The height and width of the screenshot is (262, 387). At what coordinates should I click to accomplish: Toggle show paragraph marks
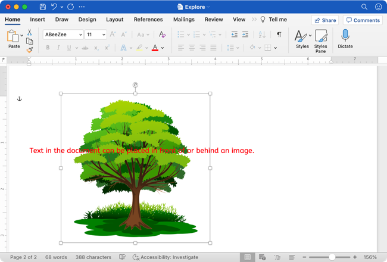pos(279,35)
